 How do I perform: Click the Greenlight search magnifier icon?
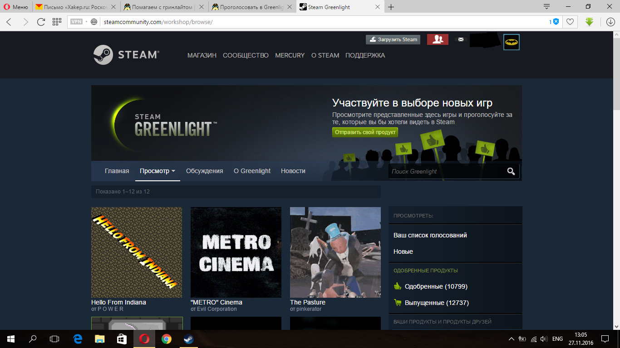point(511,171)
